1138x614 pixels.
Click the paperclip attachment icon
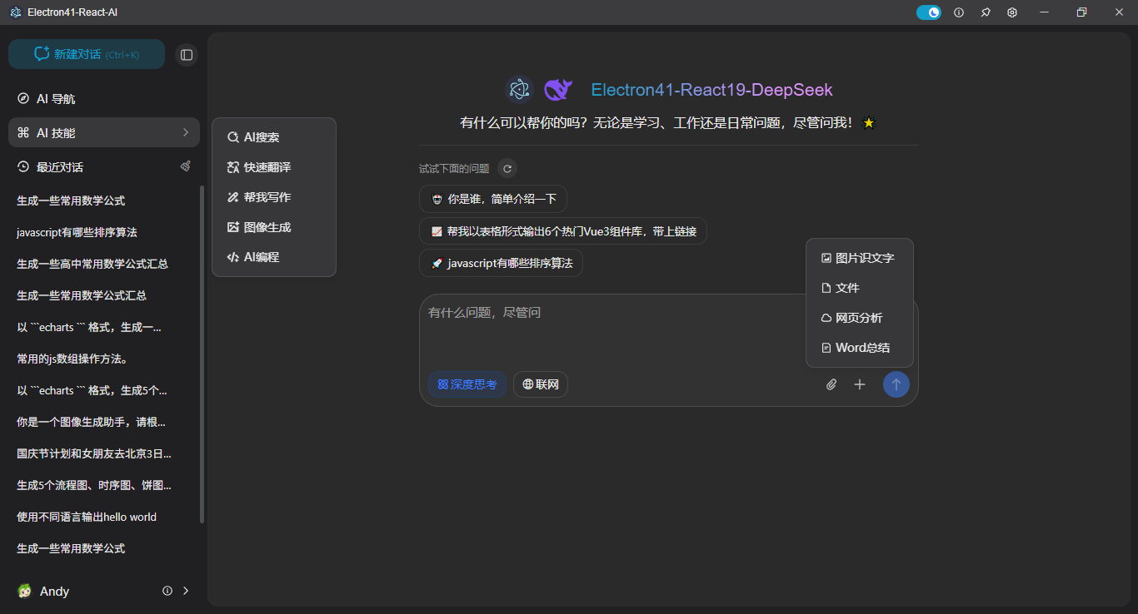831,384
